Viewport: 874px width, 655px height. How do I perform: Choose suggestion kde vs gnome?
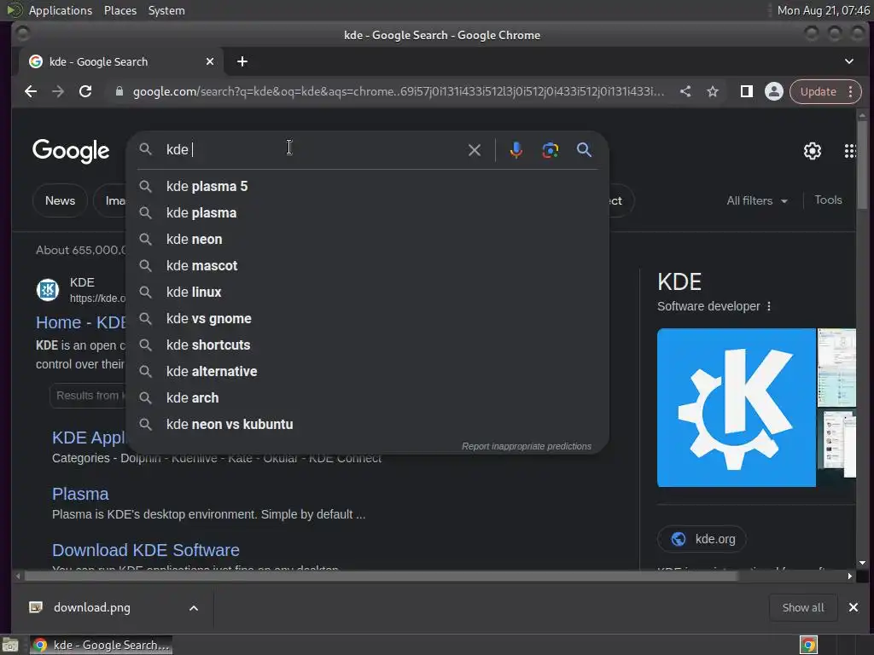click(367, 319)
